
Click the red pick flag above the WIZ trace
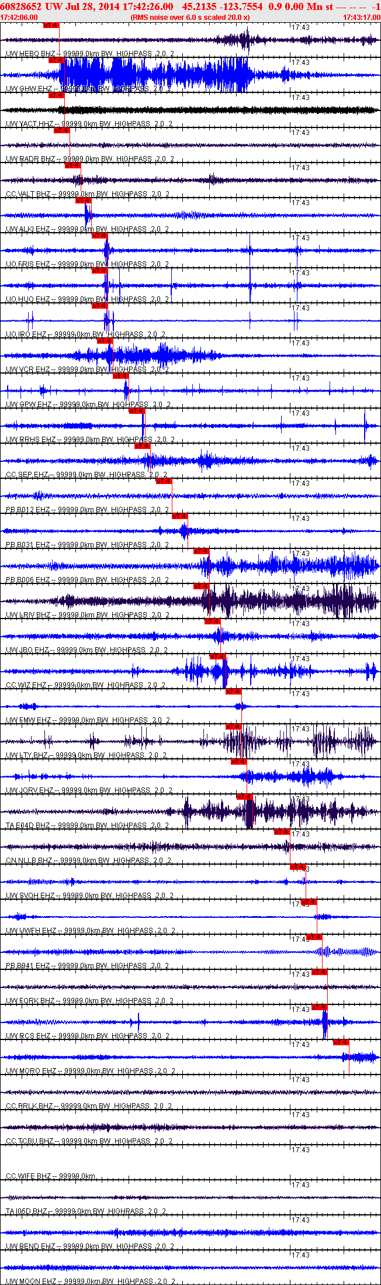click(x=217, y=657)
